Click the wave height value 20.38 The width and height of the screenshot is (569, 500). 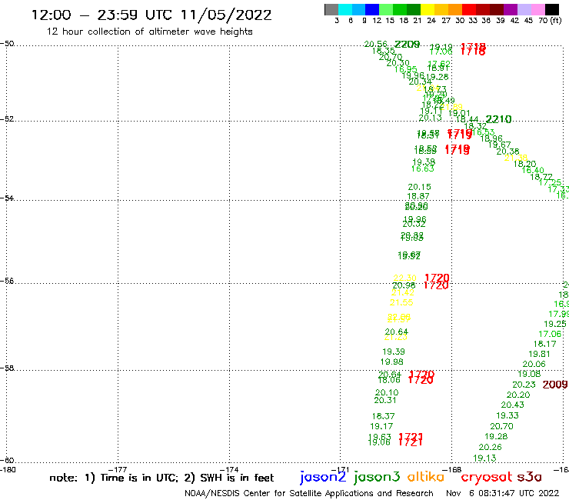[508, 152]
